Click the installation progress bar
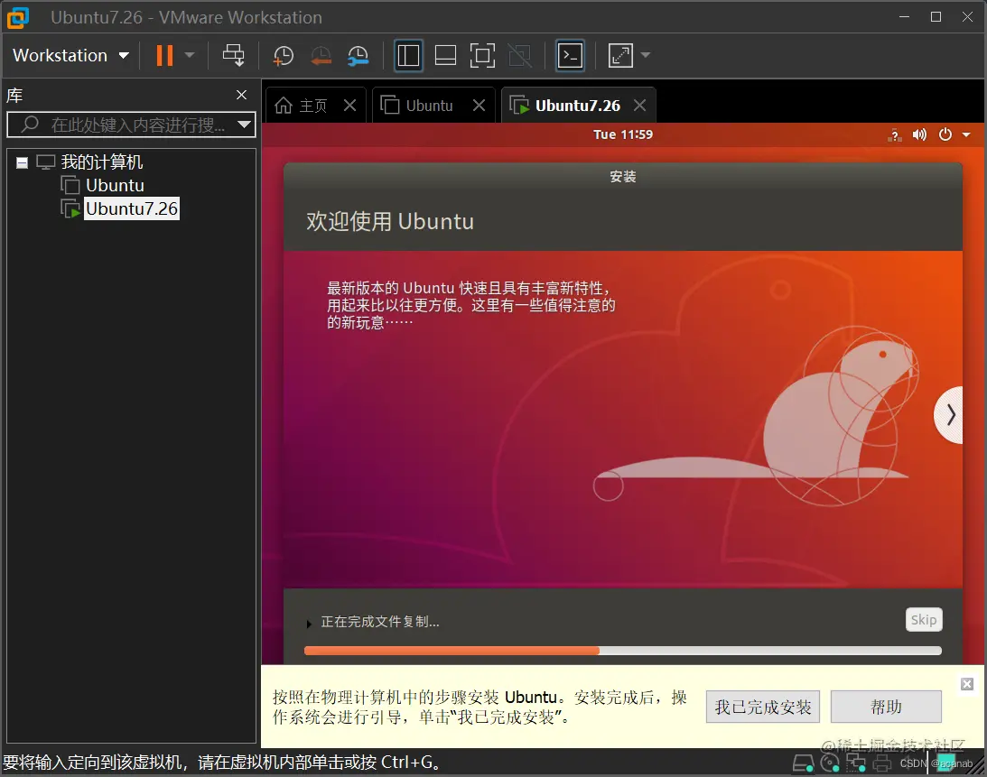This screenshot has height=777, width=987. click(x=622, y=650)
